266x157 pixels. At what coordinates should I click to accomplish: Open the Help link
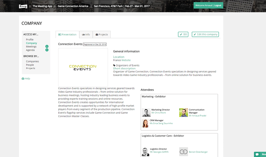26,78
